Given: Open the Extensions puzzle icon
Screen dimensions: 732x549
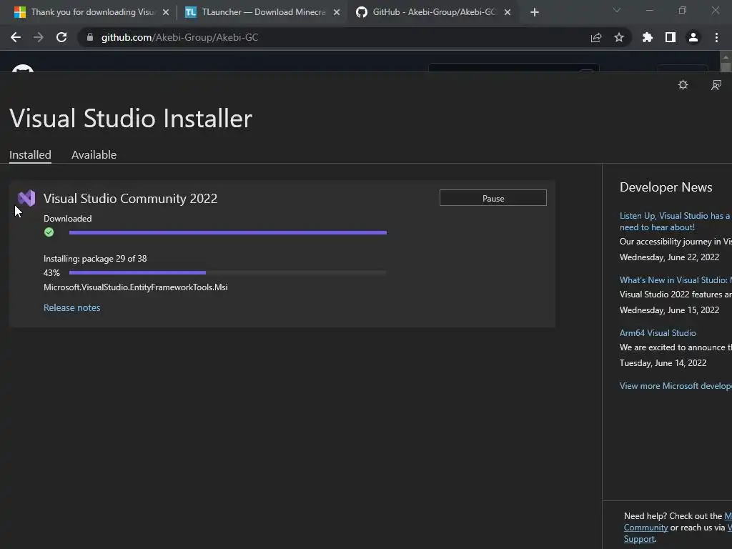Looking at the screenshot, I should [648, 37].
